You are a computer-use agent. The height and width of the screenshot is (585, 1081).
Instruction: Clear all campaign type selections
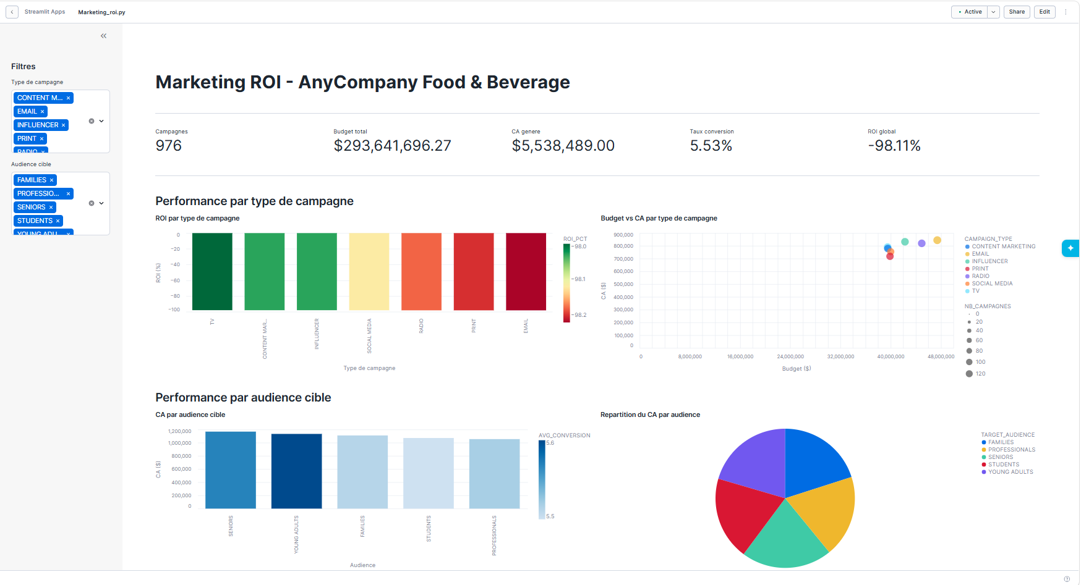coord(92,121)
